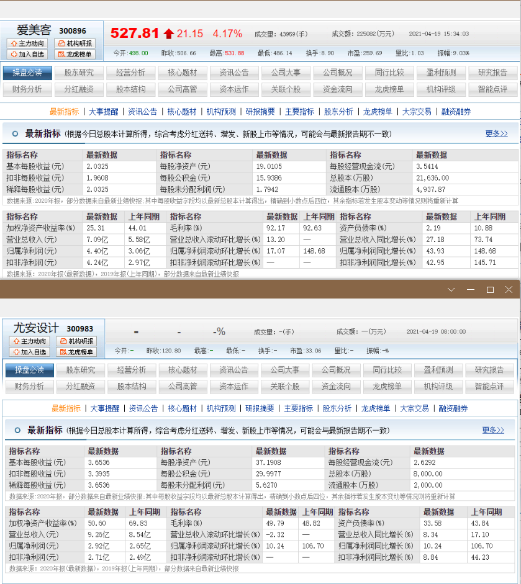Click 大事提醒 link in 尤安设计 sub-navigation
This screenshot has width=521, height=584.
(105, 408)
